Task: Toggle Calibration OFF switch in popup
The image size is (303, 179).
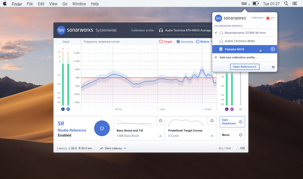Action: 270,18
